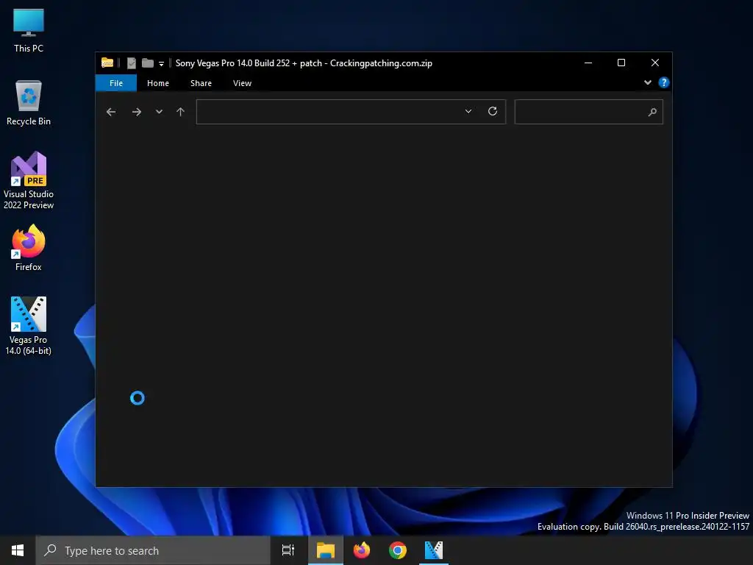
Task: Switch to the Home ribbon tab
Action: click(158, 83)
